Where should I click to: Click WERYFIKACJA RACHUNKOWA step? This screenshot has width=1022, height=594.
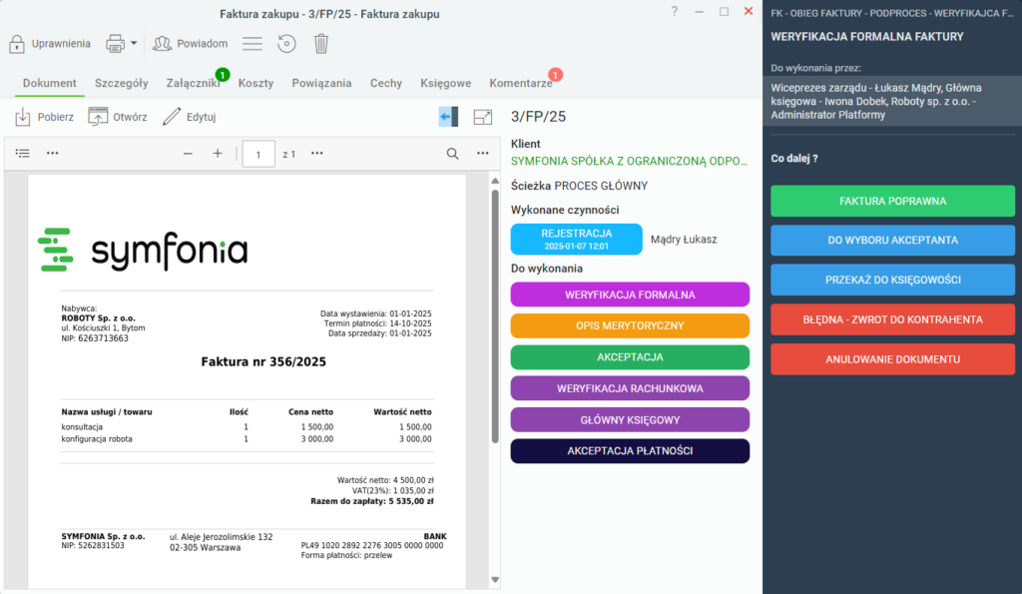(630, 388)
